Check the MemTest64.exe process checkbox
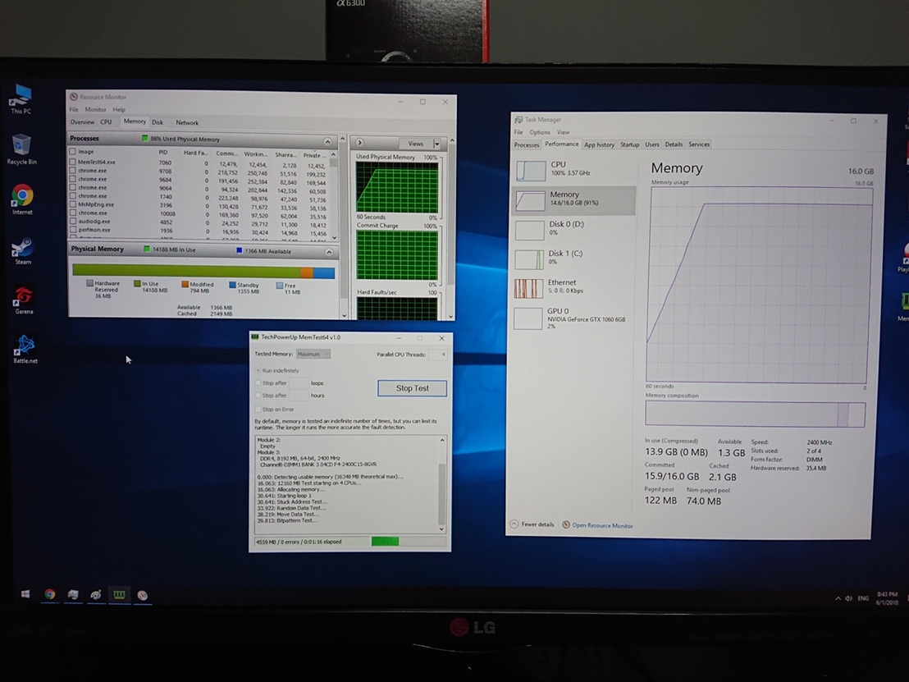 coord(72,162)
